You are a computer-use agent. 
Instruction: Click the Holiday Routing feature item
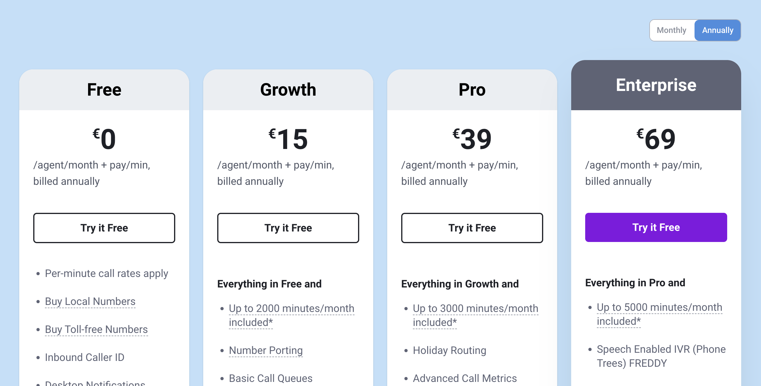[449, 350]
